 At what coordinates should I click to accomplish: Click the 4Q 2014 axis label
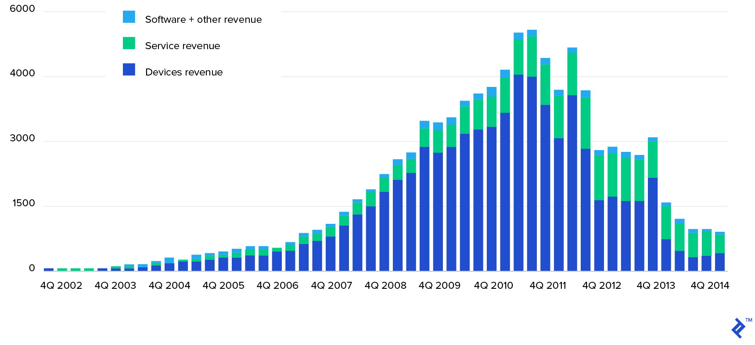pos(710,285)
